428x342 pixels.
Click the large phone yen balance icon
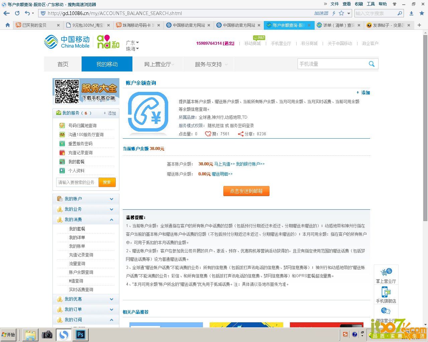(x=148, y=112)
